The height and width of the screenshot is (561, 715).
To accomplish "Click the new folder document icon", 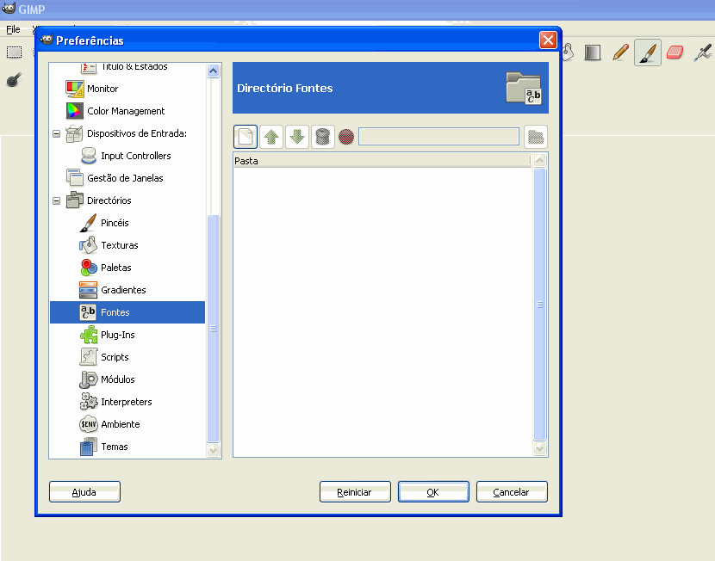I will 246,137.
